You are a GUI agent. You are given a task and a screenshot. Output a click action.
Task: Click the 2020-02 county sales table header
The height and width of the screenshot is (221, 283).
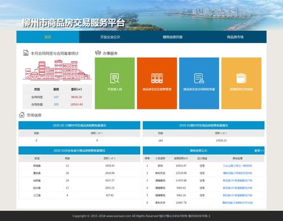[x=79, y=151]
